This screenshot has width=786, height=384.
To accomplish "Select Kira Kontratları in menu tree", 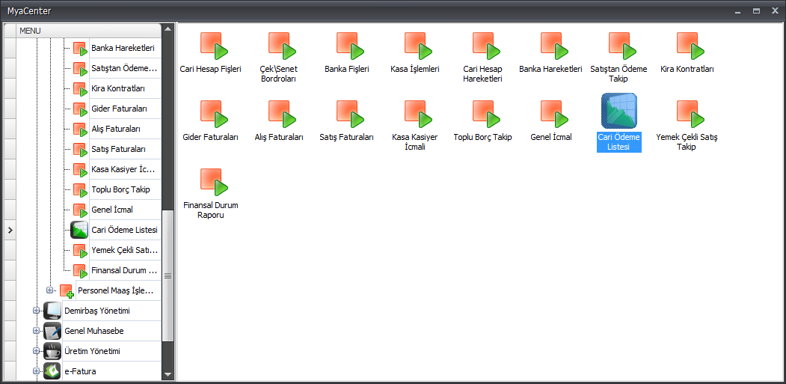I will (x=118, y=88).
